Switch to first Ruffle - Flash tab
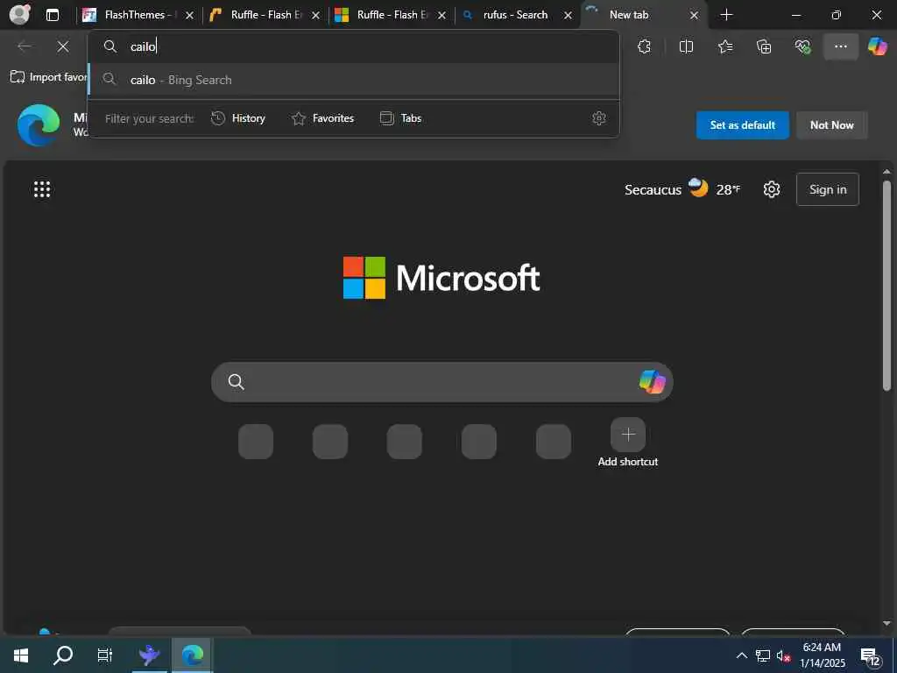Viewport: 897px width, 673px height. (x=265, y=15)
